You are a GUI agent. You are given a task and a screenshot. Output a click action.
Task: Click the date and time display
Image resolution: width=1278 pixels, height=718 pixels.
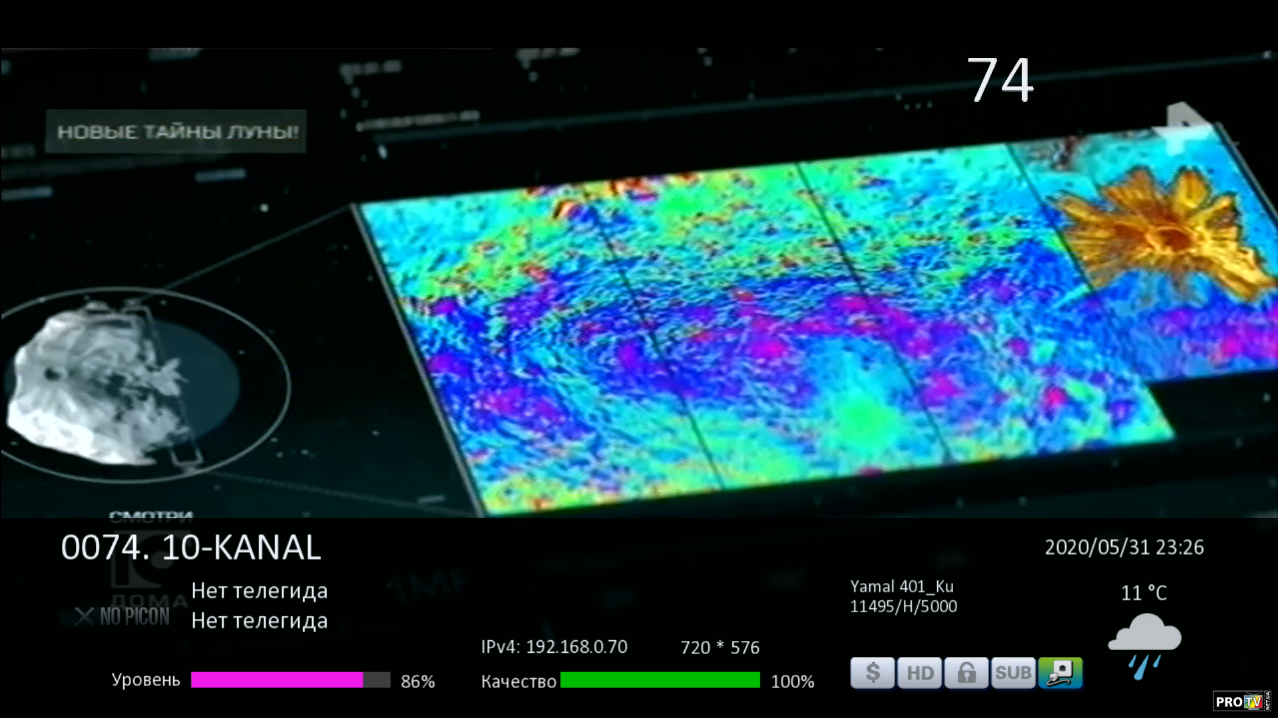point(1124,547)
